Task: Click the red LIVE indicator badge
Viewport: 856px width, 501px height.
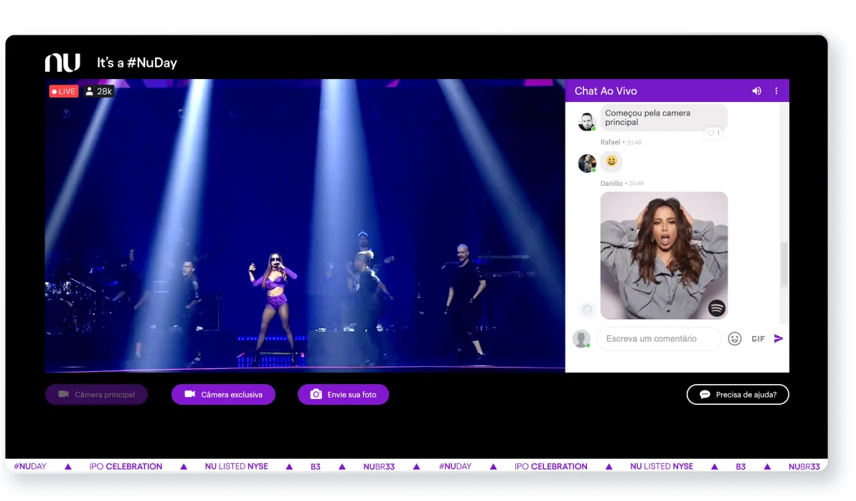Action: coord(64,91)
